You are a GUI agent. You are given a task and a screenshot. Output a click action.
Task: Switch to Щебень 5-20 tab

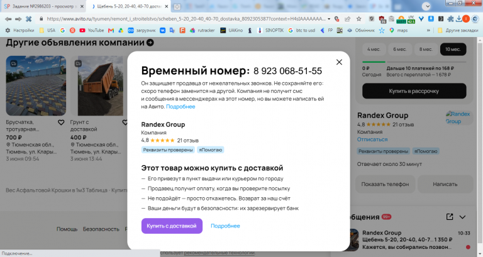130,6
